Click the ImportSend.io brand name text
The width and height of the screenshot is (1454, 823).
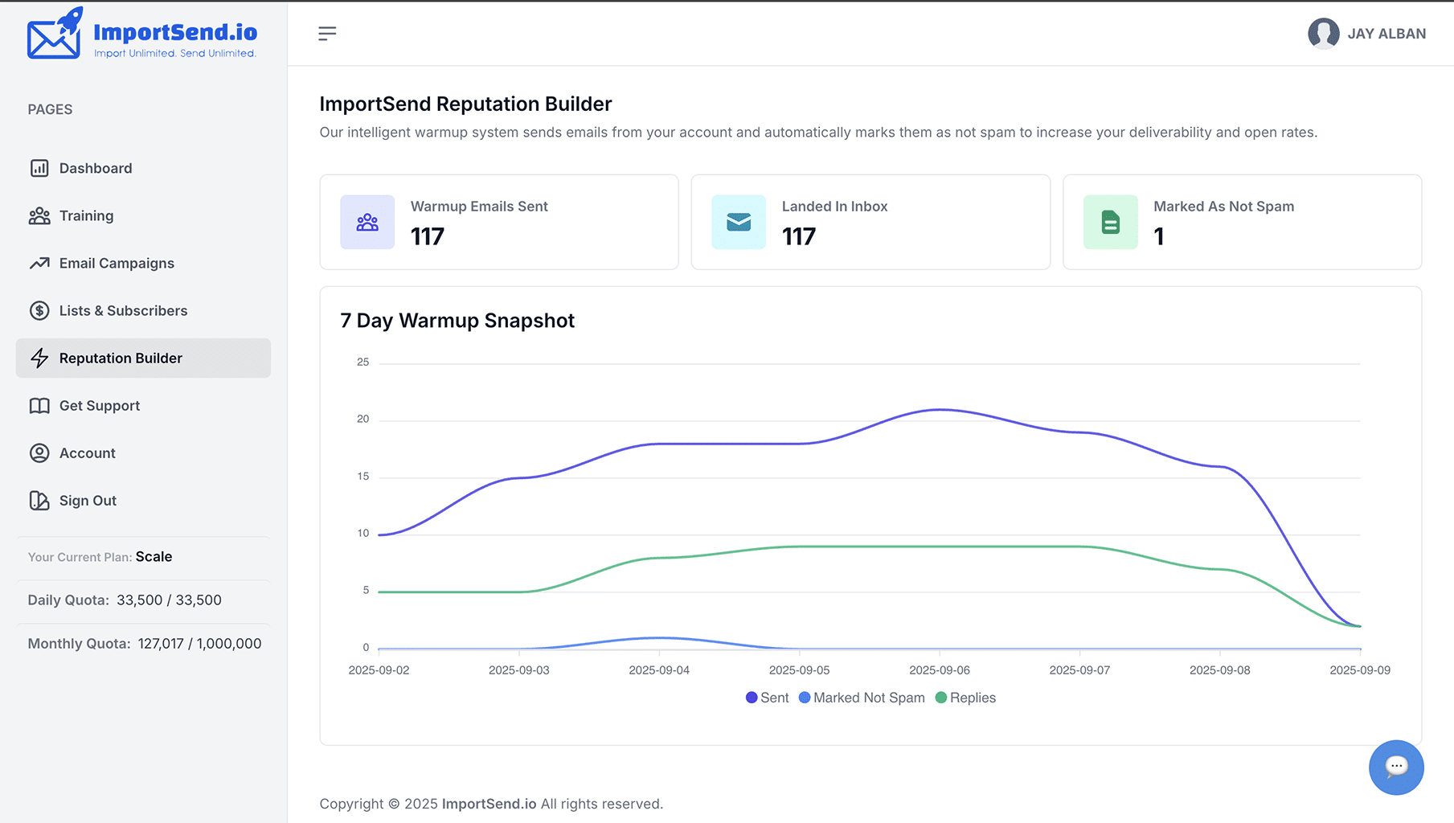tap(175, 31)
